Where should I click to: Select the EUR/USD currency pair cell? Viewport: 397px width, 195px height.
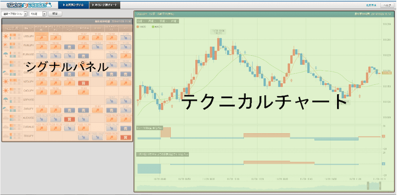point(28,55)
